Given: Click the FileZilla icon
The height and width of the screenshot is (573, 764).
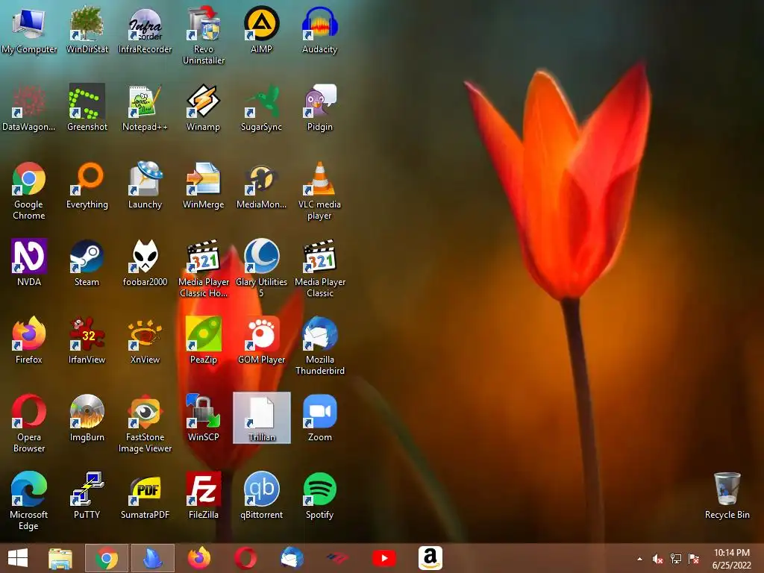Looking at the screenshot, I should 204,495.
